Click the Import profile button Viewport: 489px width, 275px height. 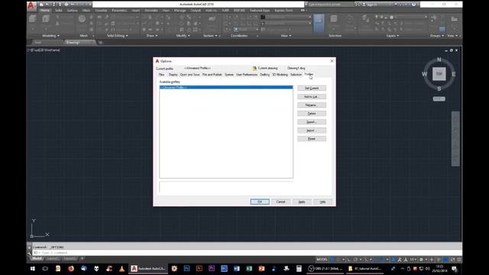312,131
